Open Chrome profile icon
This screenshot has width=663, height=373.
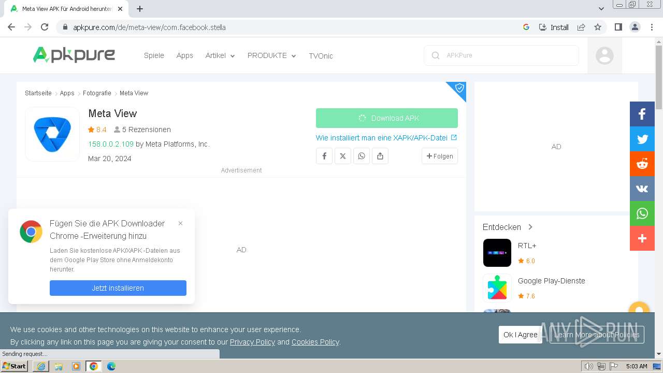tap(635, 27)
